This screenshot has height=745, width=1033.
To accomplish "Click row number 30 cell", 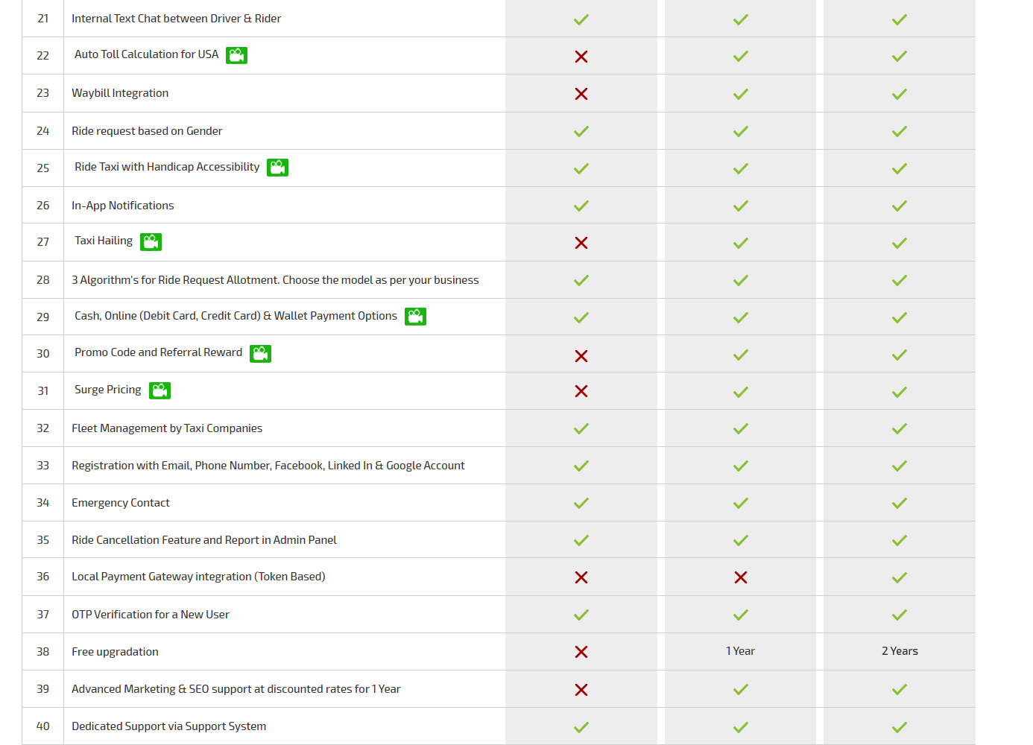I will (x=43, y=354).
